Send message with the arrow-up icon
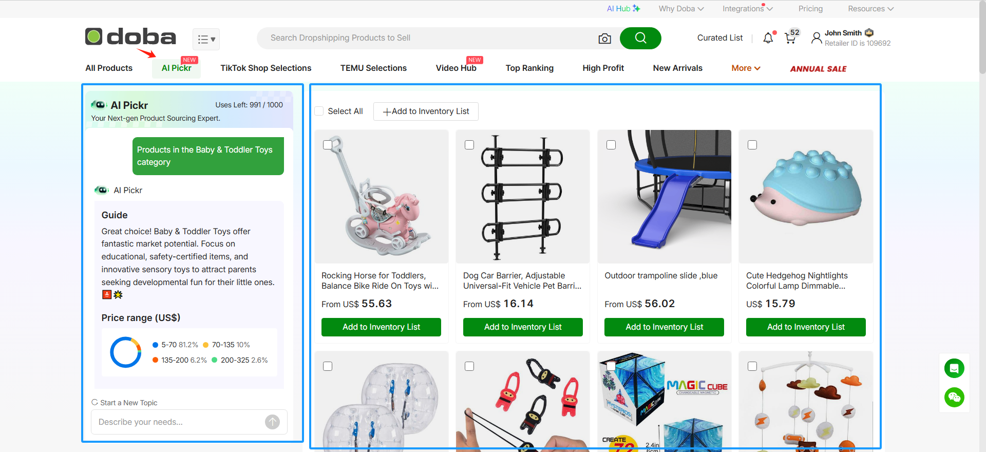The width and height of the screenshot is (986, 452). [x=272, y=422]
